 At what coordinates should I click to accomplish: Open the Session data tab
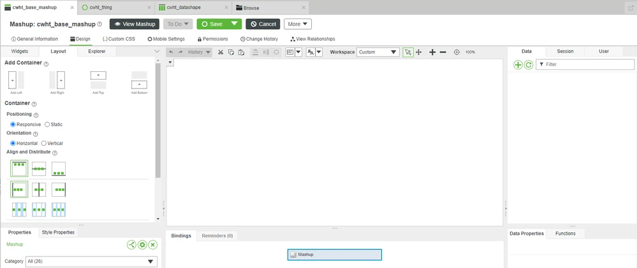(565, 52)
